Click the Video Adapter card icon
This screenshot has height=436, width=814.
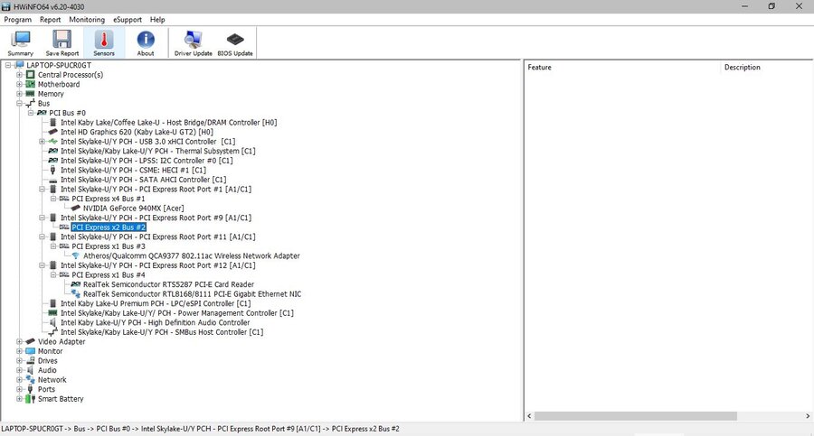point(31,341)
